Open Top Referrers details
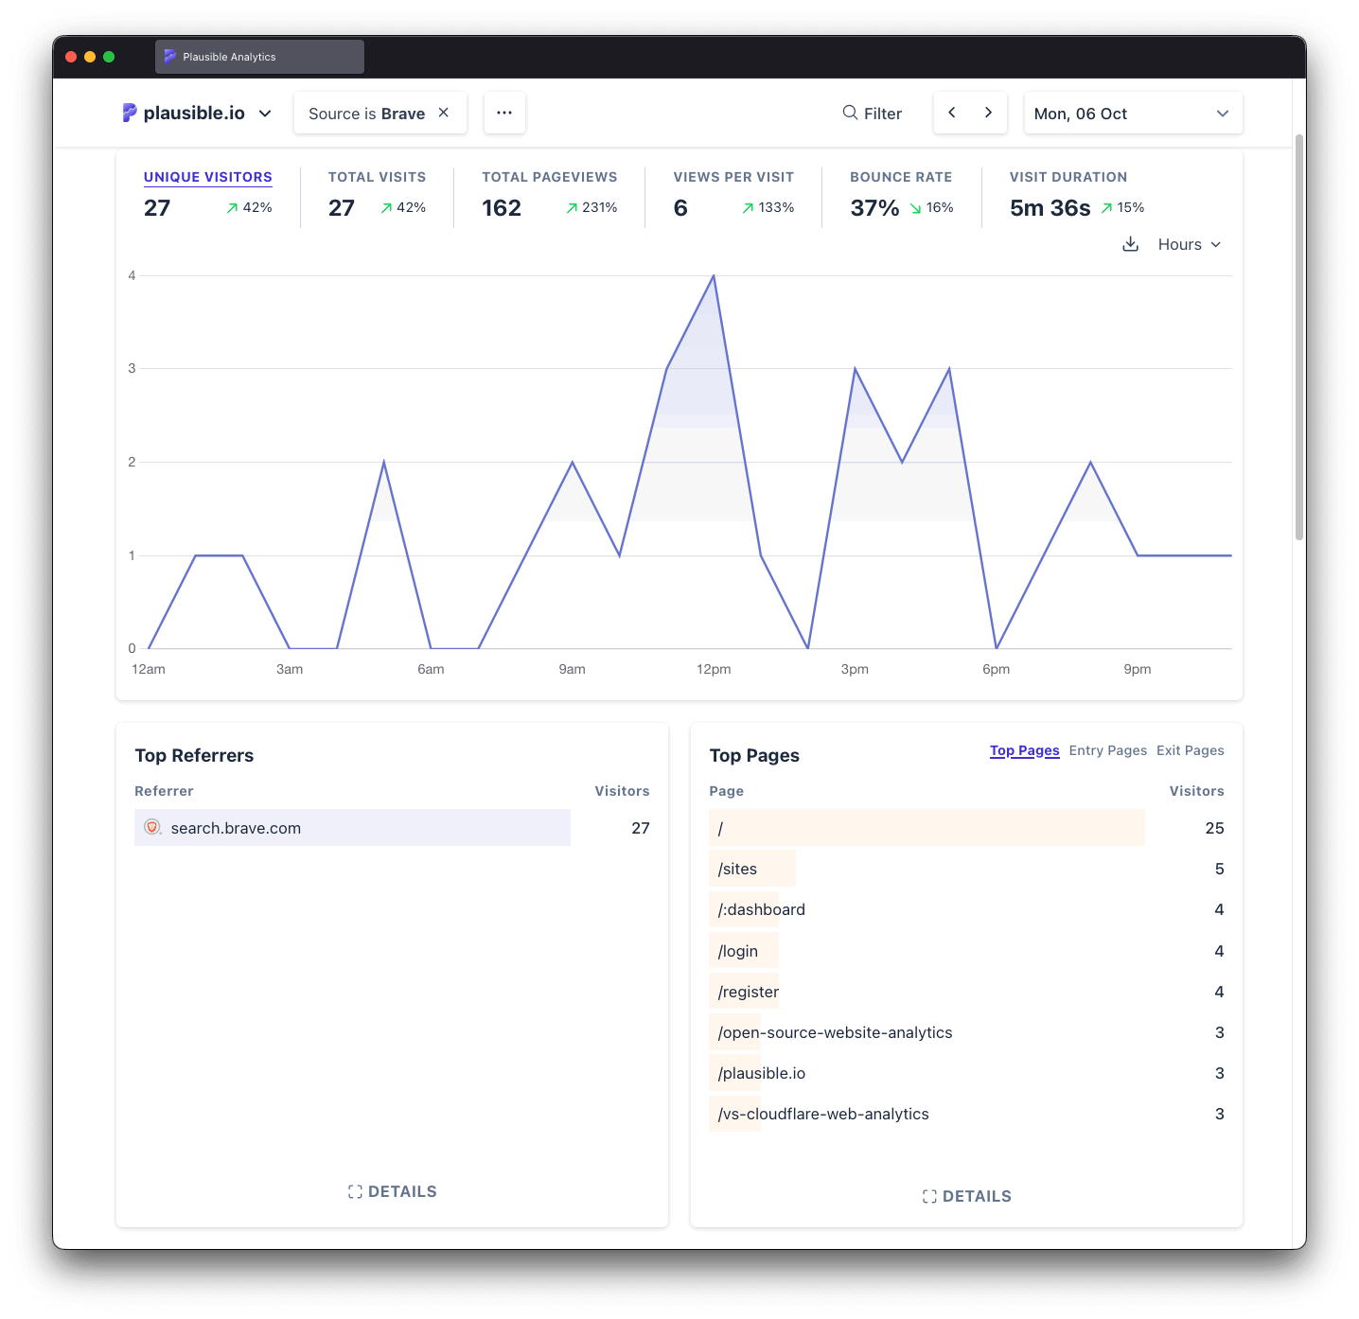Image resolution: width=1359 pixels, height=1319 pixels. click(x=392, y=1191)
